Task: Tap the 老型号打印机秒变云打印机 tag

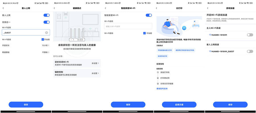Action: (x=185, y=50)
